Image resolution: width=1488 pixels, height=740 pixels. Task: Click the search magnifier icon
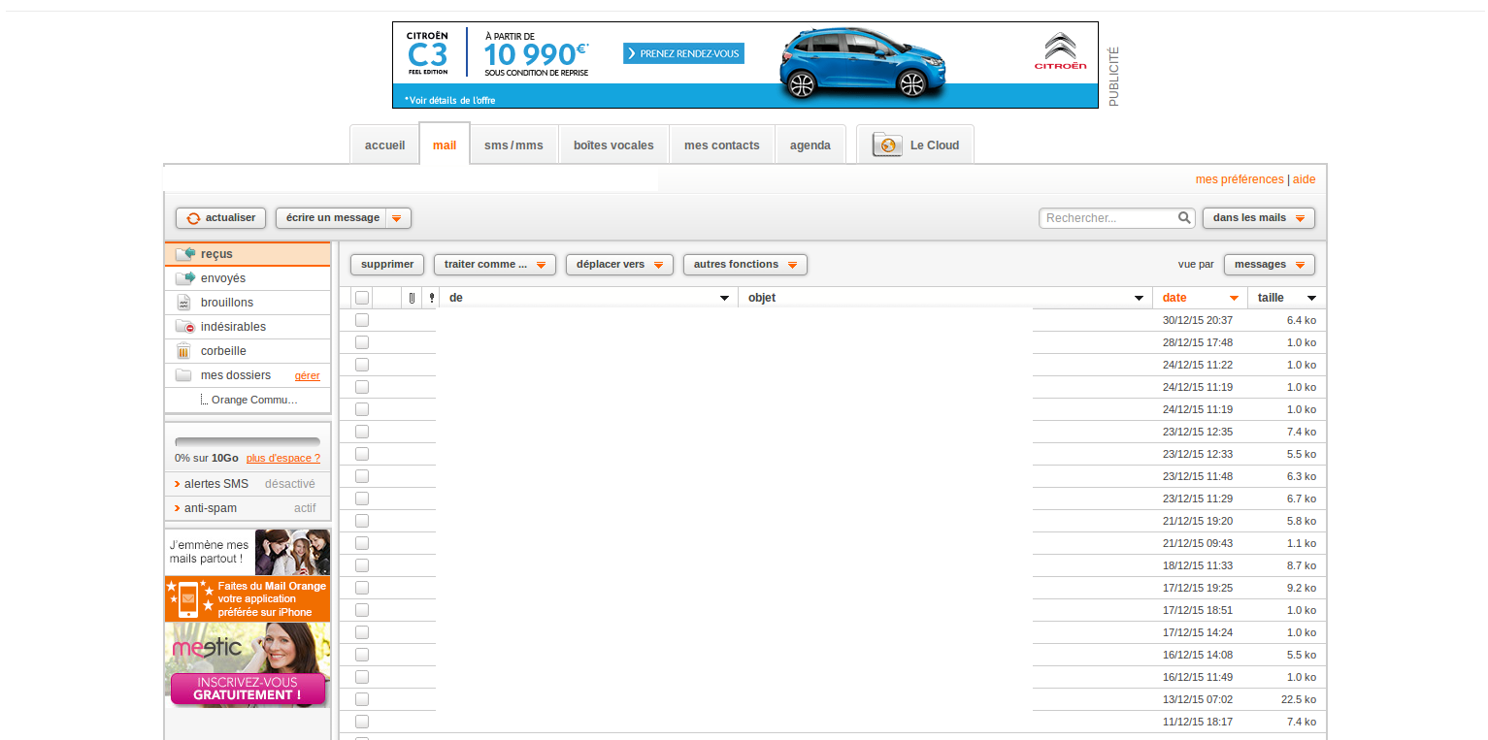[1184, 218]
